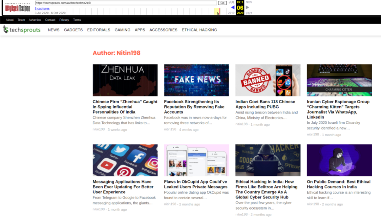The height and width of the screenshot is (218, 381).
Task: Read Facebook Removing Fake Accounts article title
Action: tap(194, 107)
